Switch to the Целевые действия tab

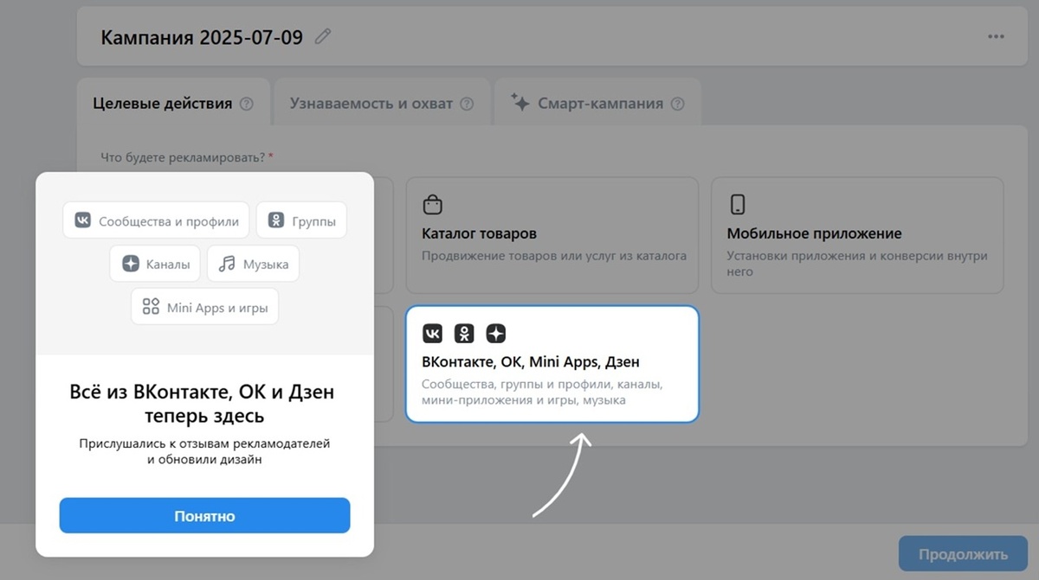(173, 104)
